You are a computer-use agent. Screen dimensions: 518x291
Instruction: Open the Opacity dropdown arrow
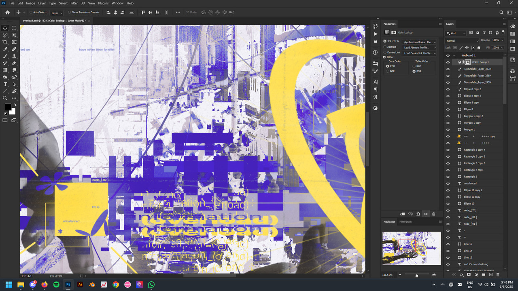point(502,40)
